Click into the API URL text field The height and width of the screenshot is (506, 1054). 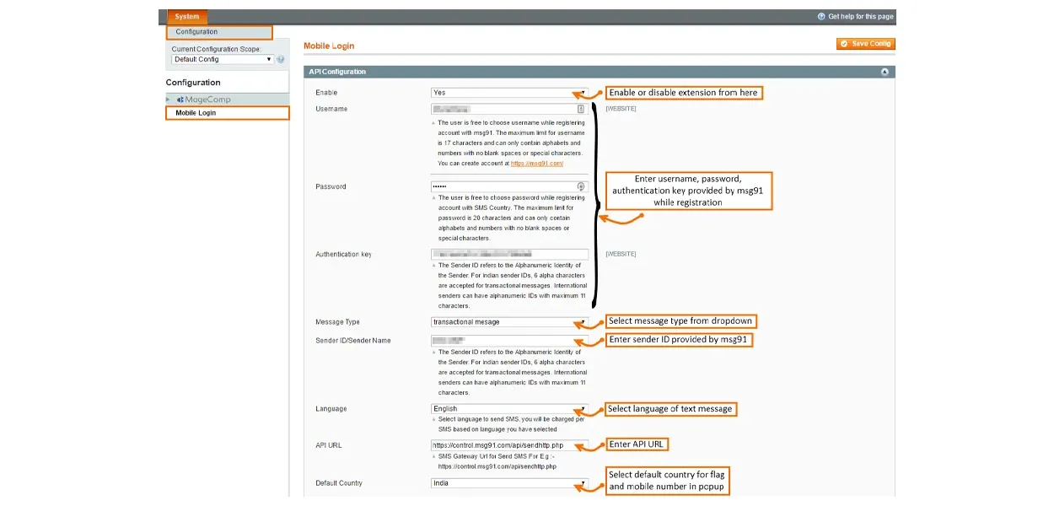coord(509,445)
